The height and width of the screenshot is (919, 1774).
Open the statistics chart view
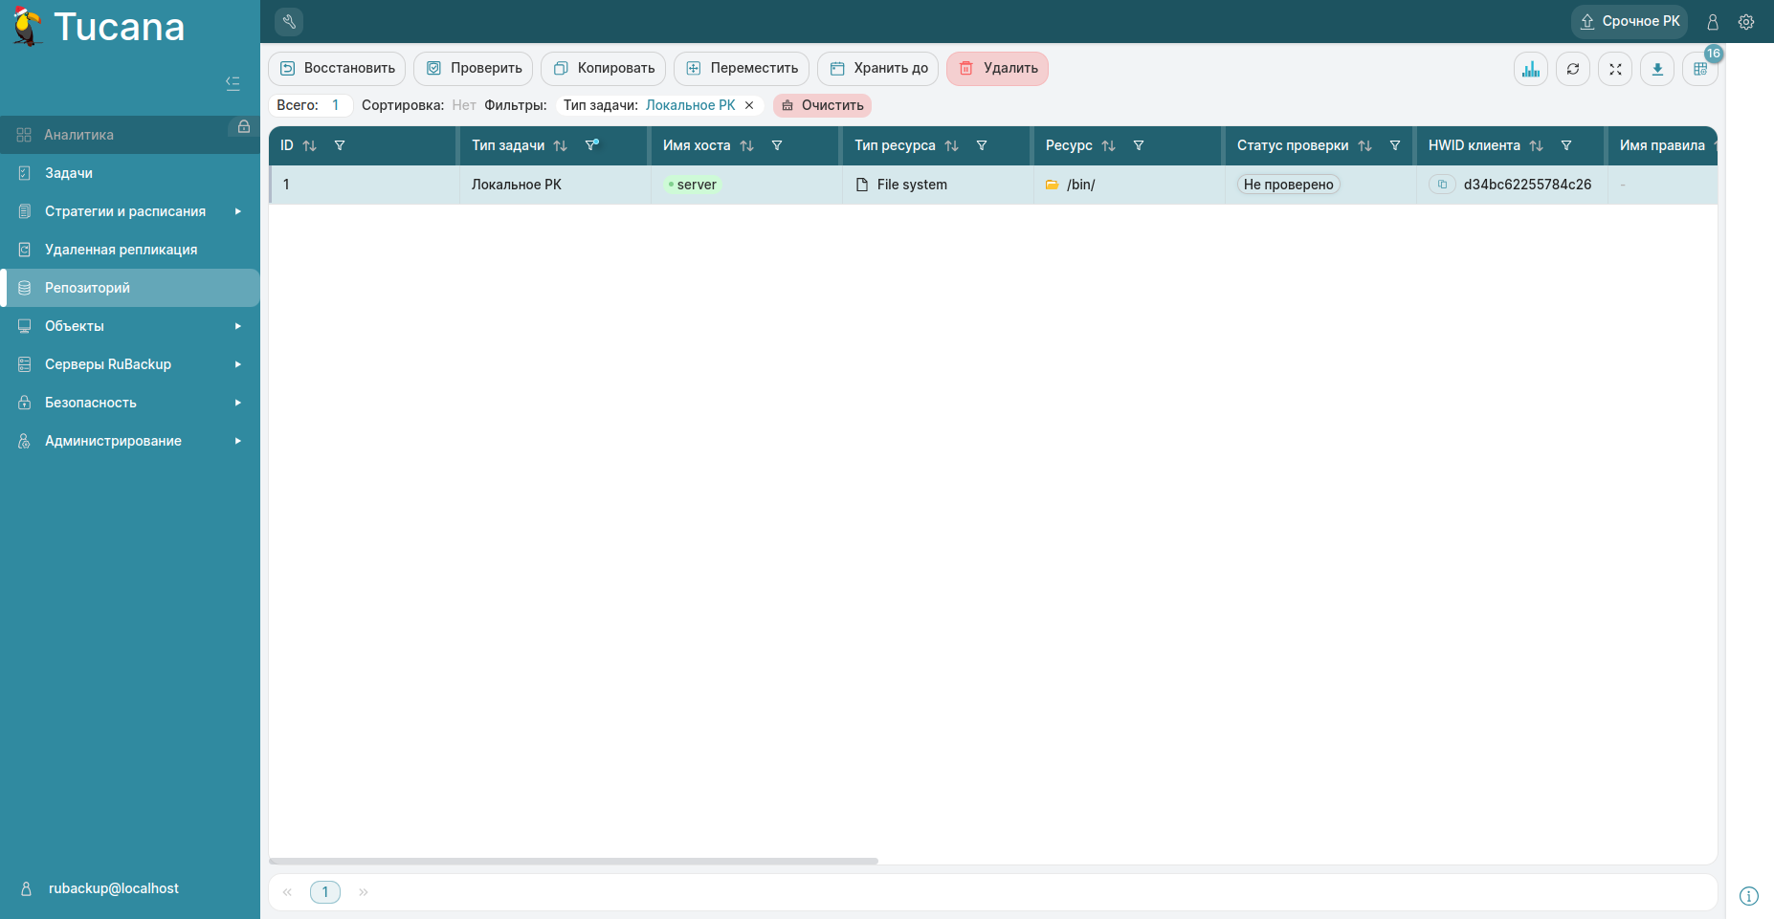pos(1530,69)
